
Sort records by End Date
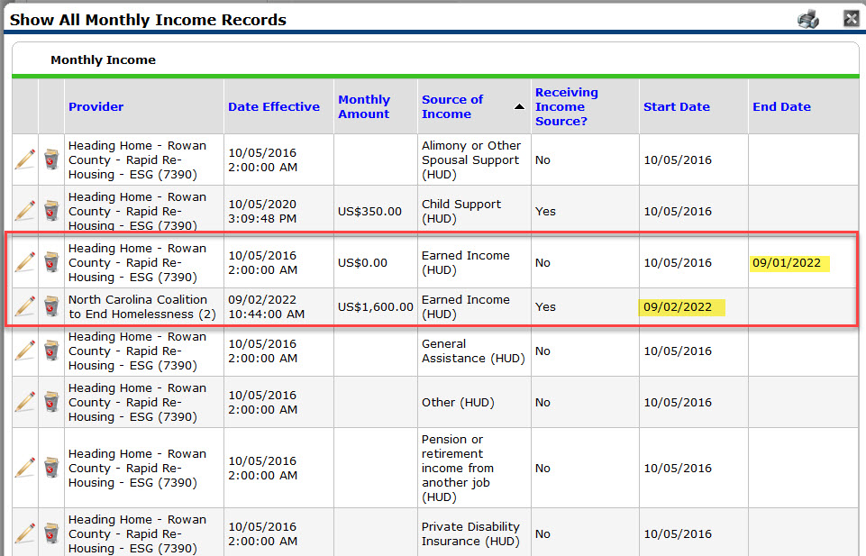pos(781,106)
